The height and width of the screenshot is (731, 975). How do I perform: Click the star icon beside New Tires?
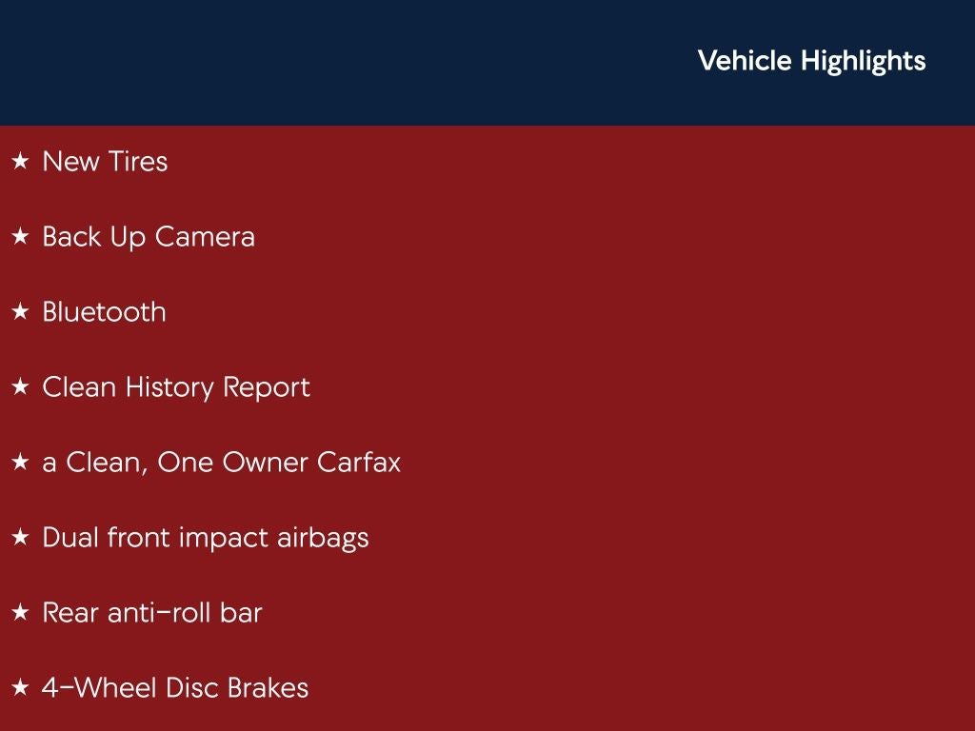[x=20, y=162]
